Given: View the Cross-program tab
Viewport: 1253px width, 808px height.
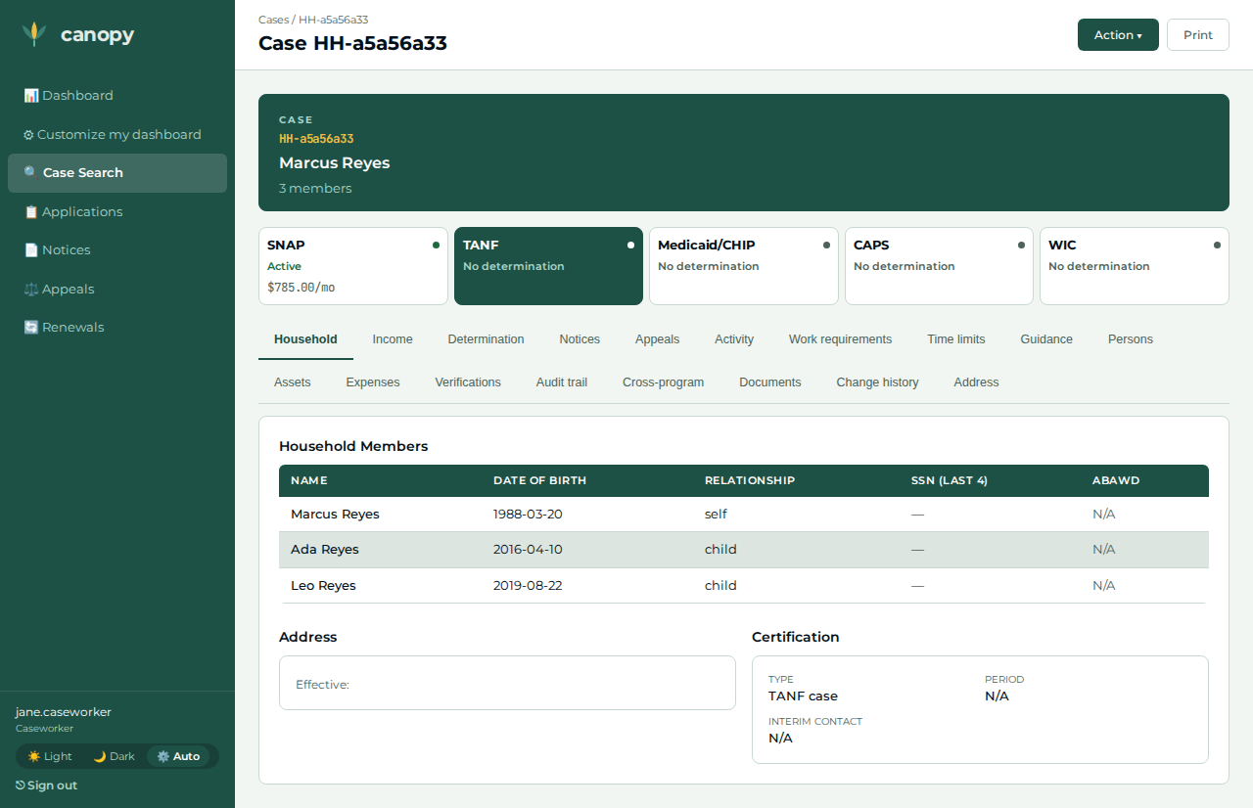Looking at the screenshot, I should pyautogui.click(x=664, y=382).
